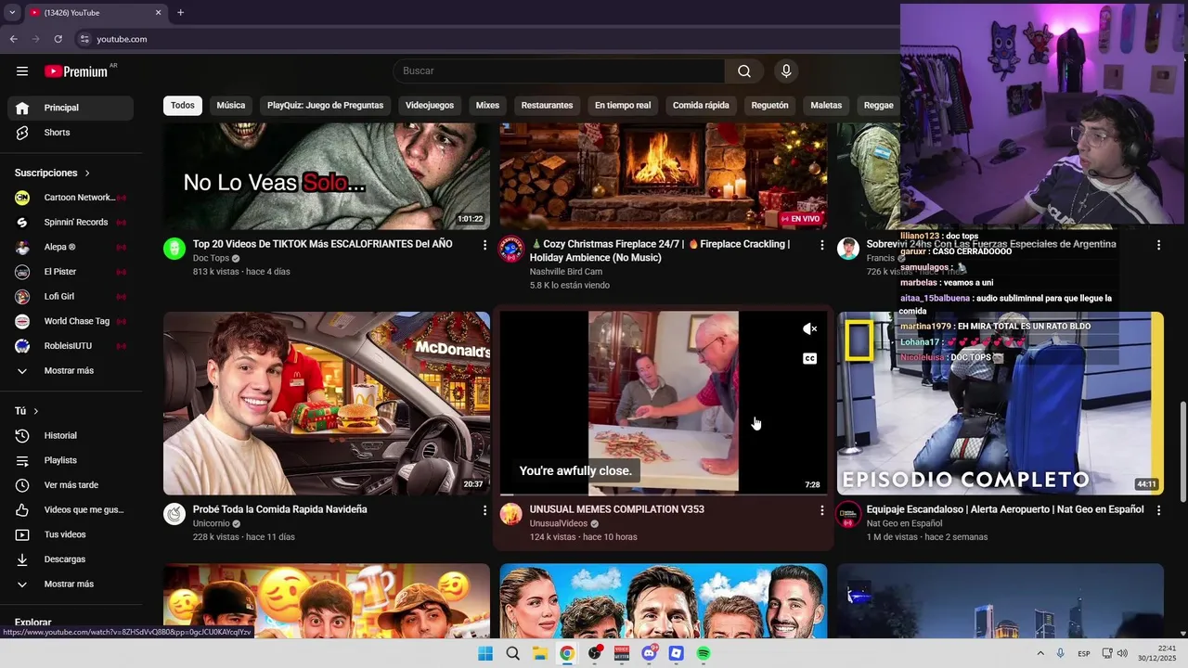Open World Chase Tag subscription channel
This screenshot has width=1188, height=668.
71,321
